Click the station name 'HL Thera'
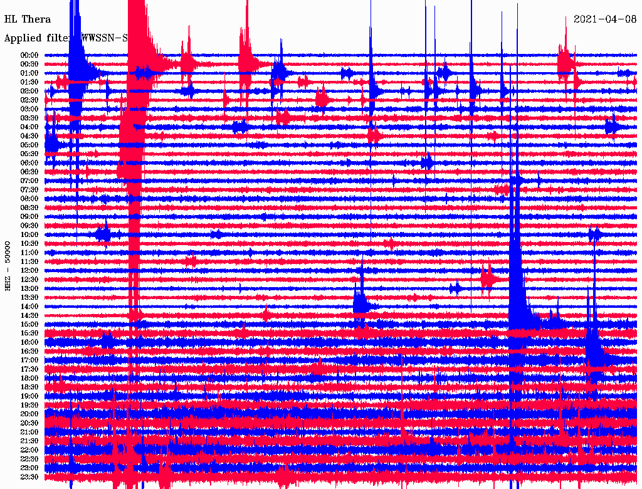 (28, 19)
